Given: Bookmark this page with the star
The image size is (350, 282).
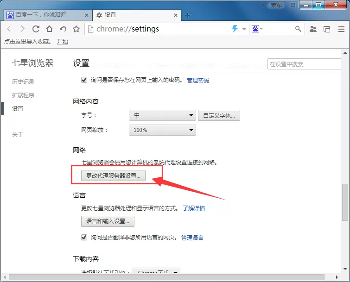Looking at the screenshot, I should click(x=76, y=29).
